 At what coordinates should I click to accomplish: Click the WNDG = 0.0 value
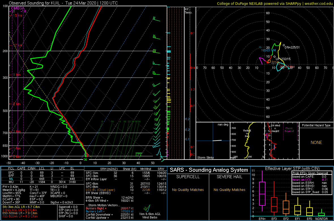[59, 186]
